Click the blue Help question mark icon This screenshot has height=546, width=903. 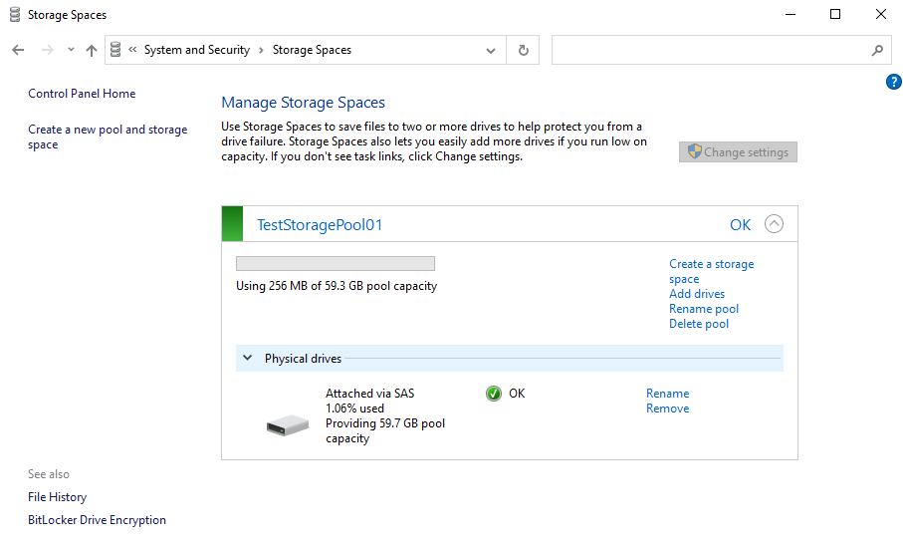[893, 82]
